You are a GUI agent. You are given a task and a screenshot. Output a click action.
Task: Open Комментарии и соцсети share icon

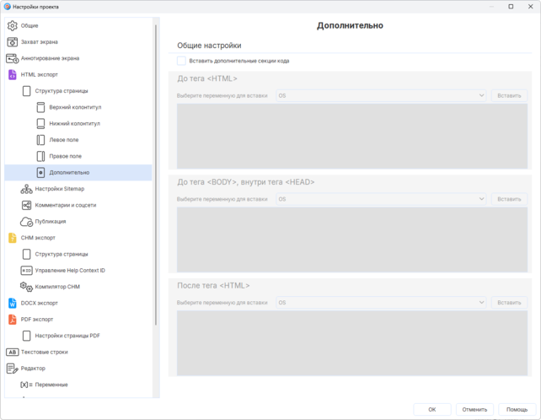coord(26,205)
